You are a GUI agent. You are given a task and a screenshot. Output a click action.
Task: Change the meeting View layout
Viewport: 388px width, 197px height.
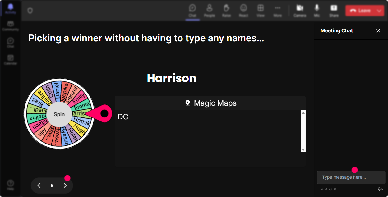point(261,11)
